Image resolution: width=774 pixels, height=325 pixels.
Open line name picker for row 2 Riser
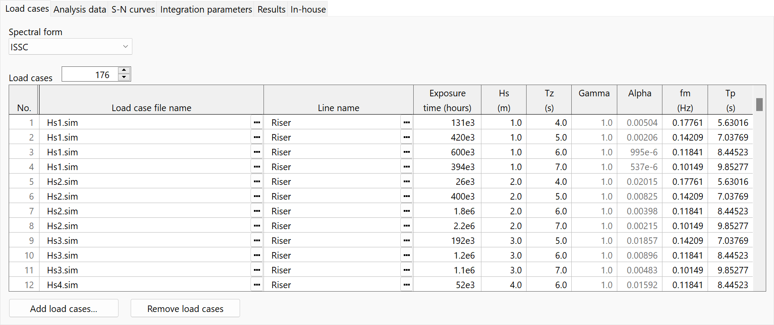[x=406, y=138]
